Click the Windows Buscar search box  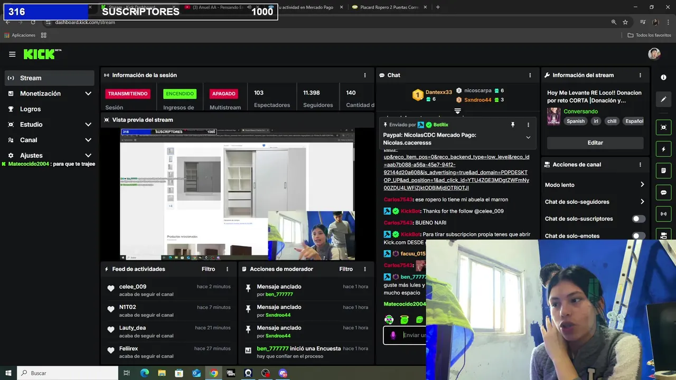pyautogui.click(x=68, y=373)
